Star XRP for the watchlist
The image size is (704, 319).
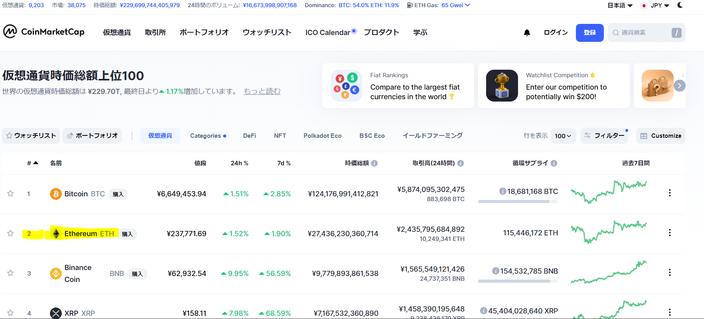pos(10,313)
